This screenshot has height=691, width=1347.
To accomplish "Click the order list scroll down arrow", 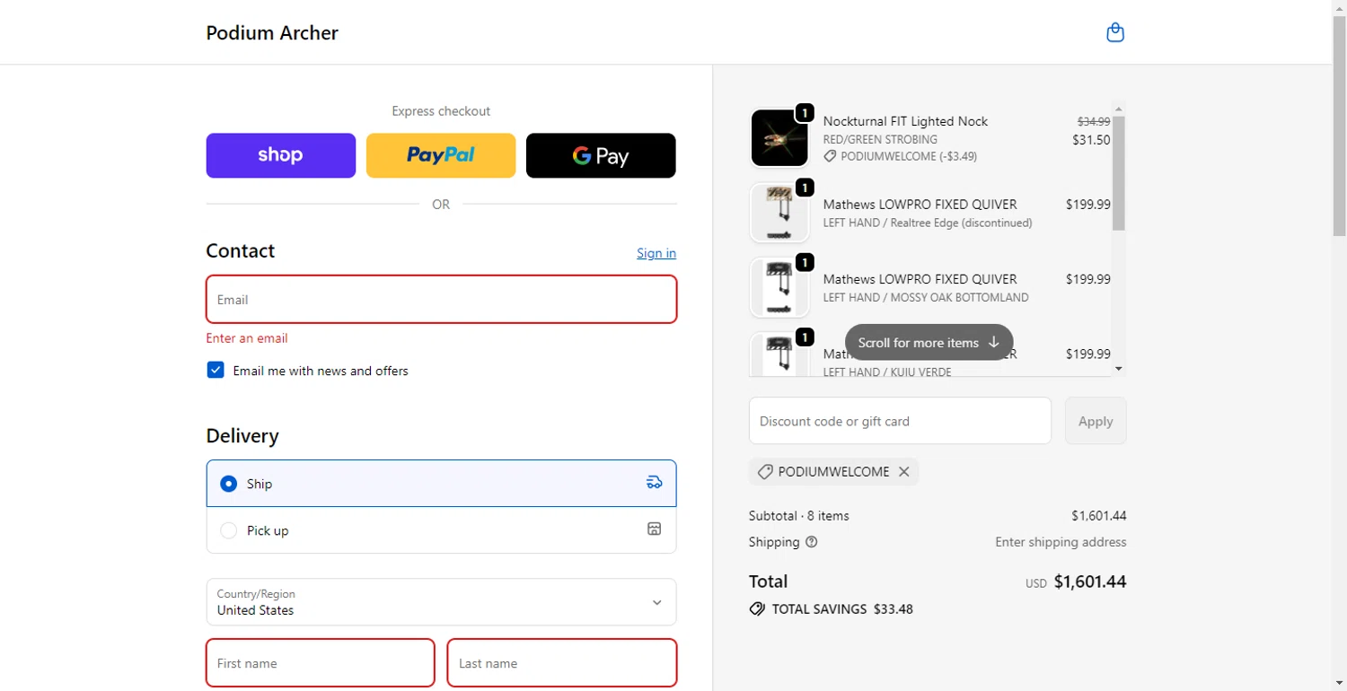I will pyautogui.click(x=1118, y=368).
